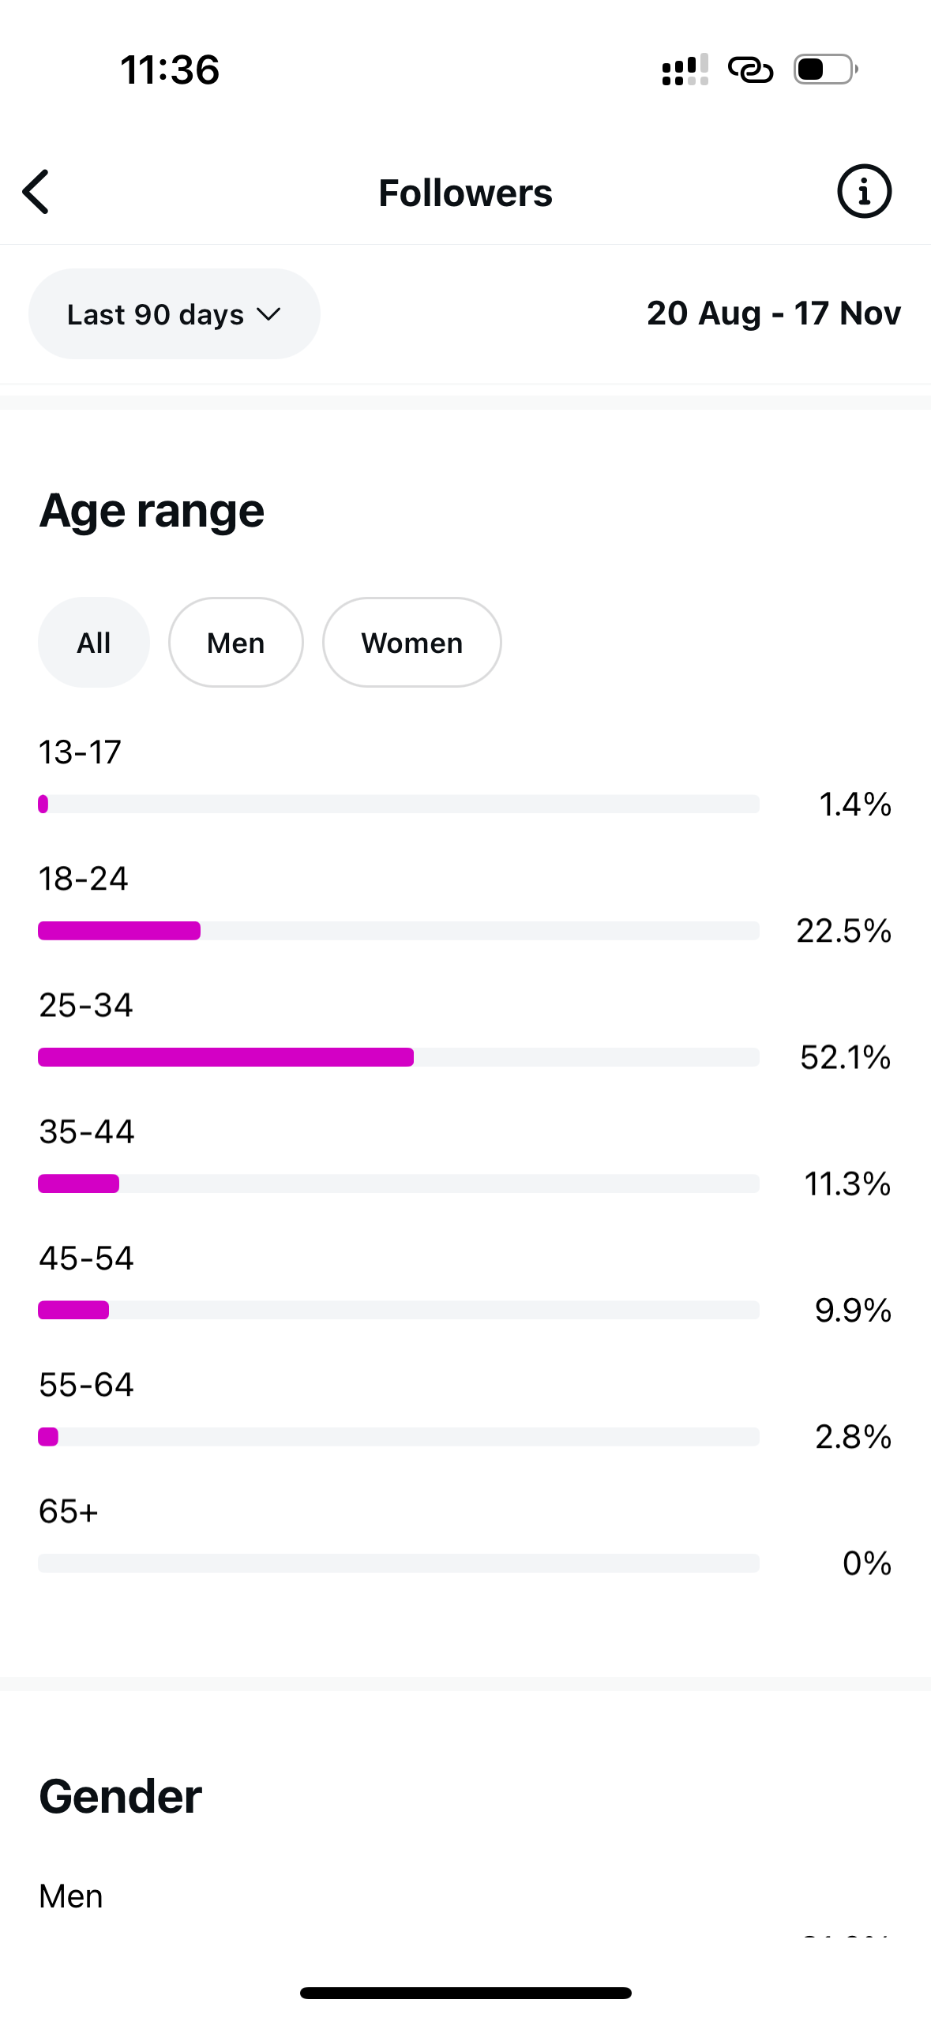
Task: Open the info icon beside Followers
Action: pyautogui.click(x=864, y=191)
